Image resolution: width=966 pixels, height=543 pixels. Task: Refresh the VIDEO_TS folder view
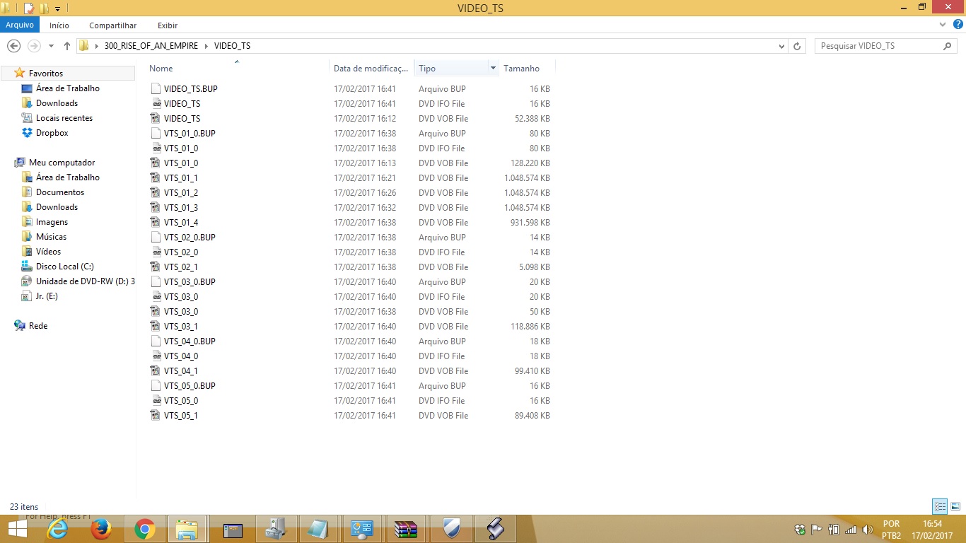click(797, 46)
